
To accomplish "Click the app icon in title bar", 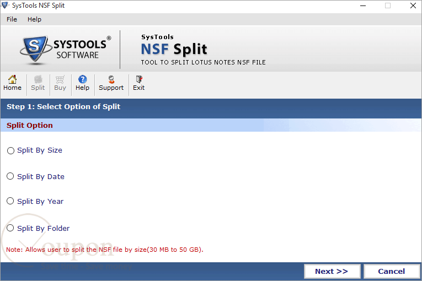I will pyautogui.click(x=5, y=6).
